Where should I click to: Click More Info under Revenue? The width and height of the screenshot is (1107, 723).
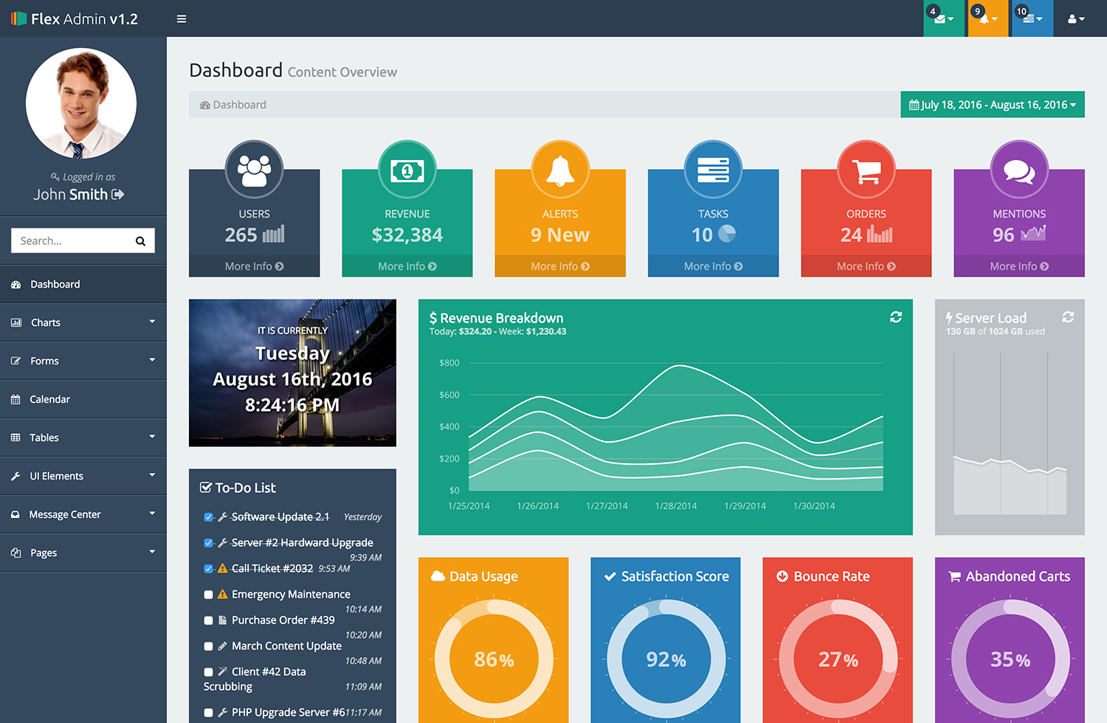click(407, 266)
